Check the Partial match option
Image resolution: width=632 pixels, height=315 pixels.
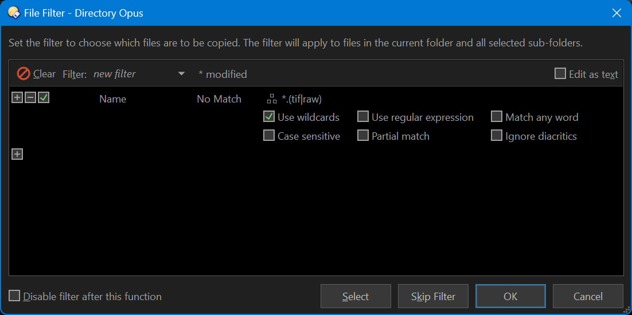[363, 136]
